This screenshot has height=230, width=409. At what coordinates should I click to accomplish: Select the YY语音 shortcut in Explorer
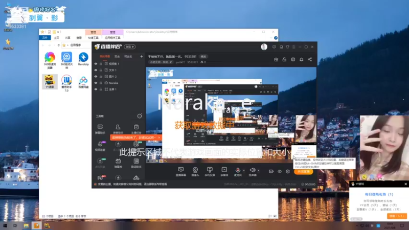point(50,81)
